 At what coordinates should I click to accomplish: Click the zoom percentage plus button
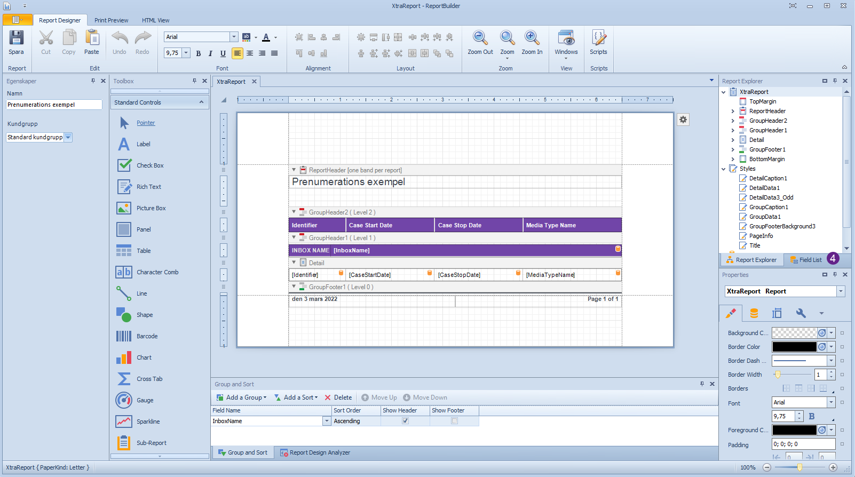click(x=833, y=467)
